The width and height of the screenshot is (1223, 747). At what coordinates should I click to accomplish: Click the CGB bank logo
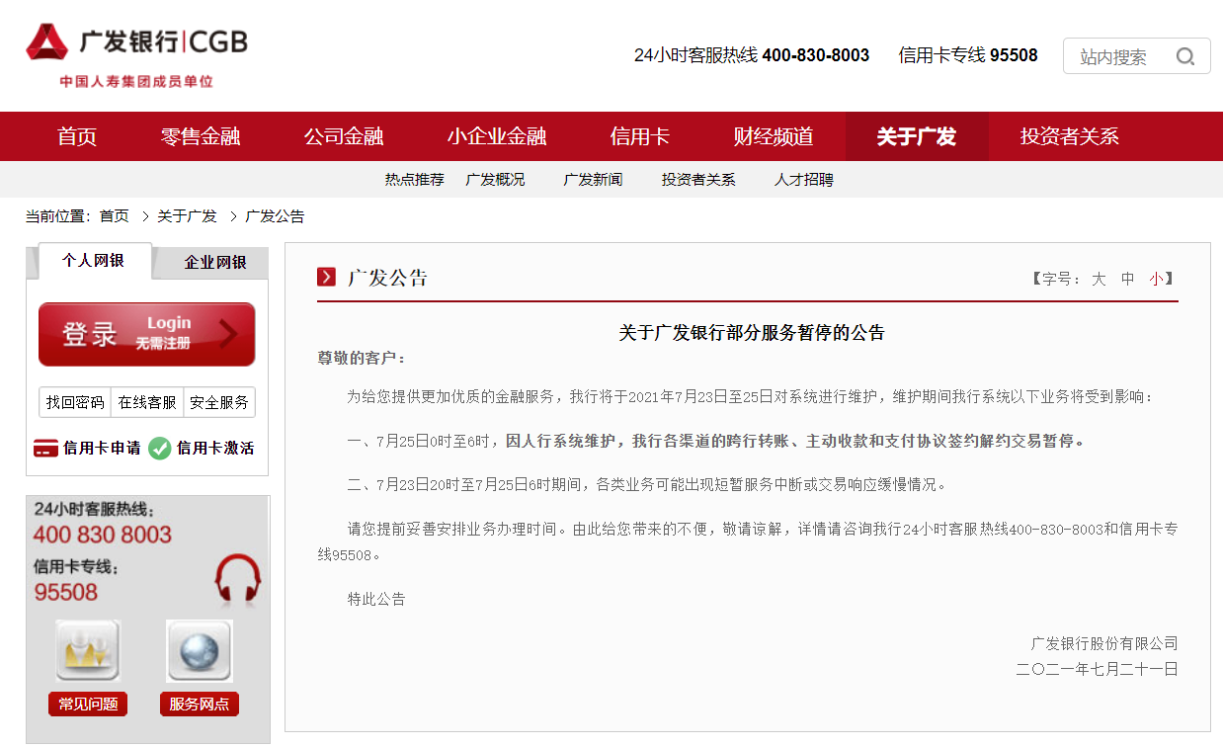136,42
